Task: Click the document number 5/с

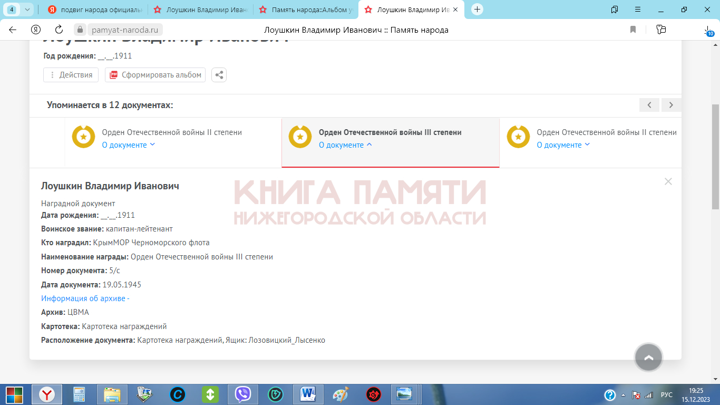Action: click(x=115, y=271)
